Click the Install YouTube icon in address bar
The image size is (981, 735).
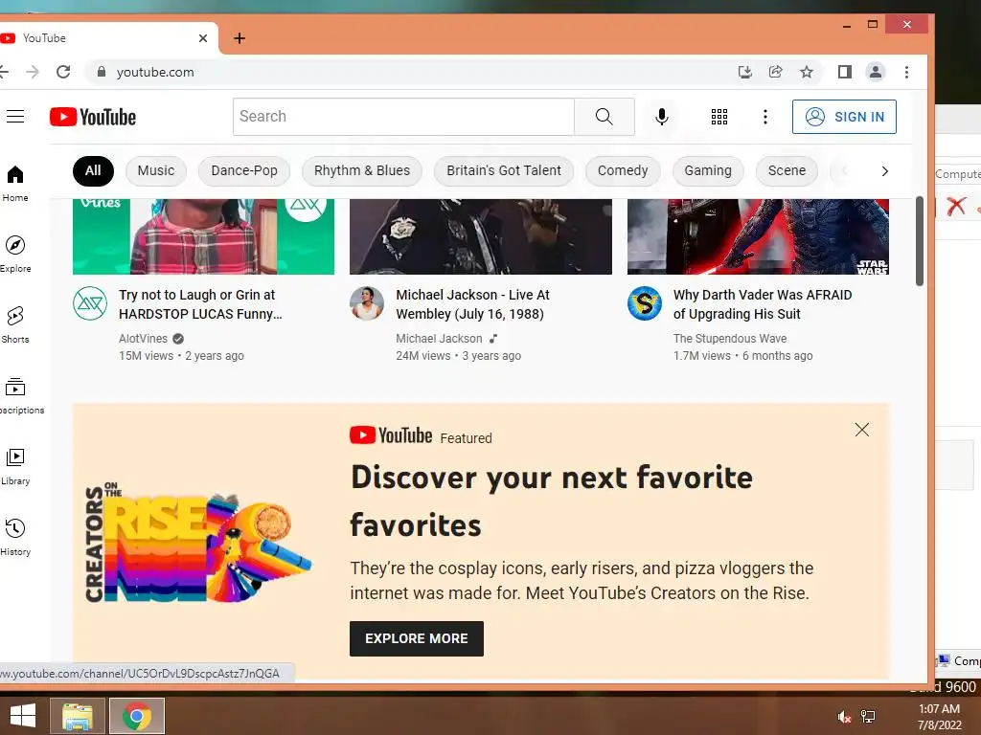(744, 72)
